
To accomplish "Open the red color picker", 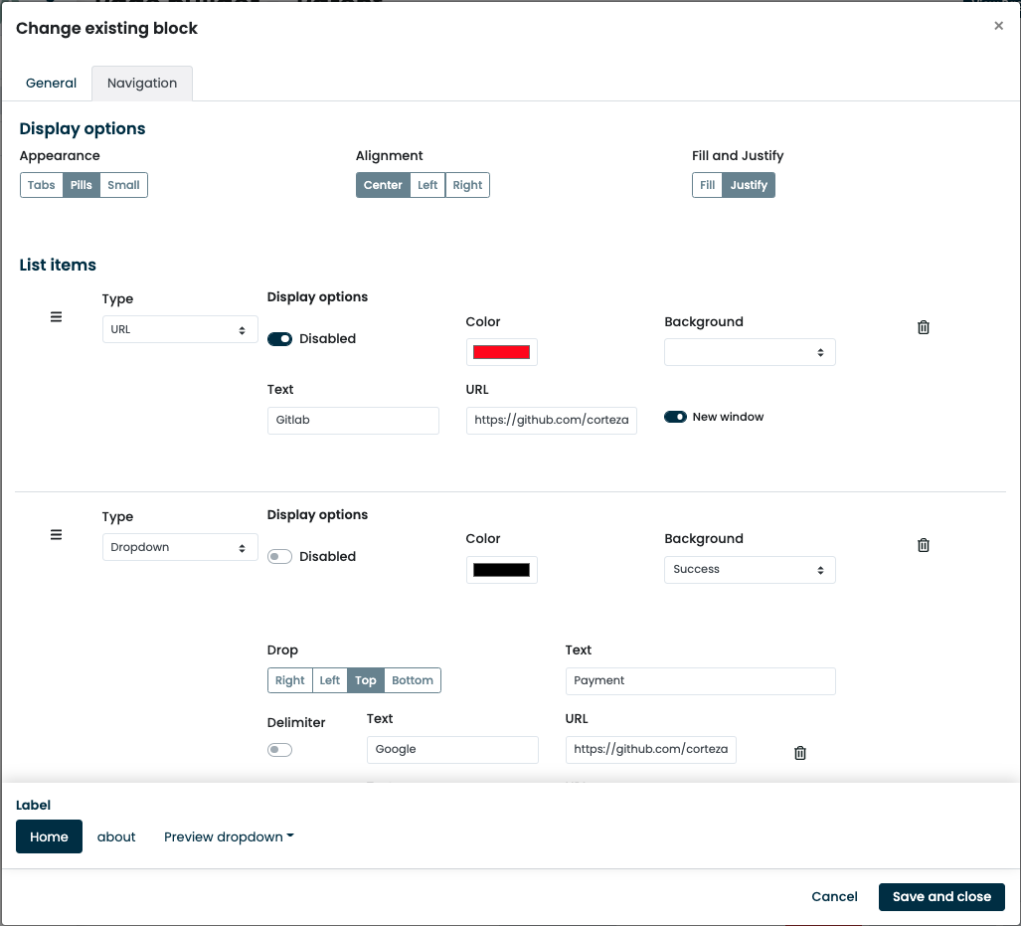I will 501,352.
